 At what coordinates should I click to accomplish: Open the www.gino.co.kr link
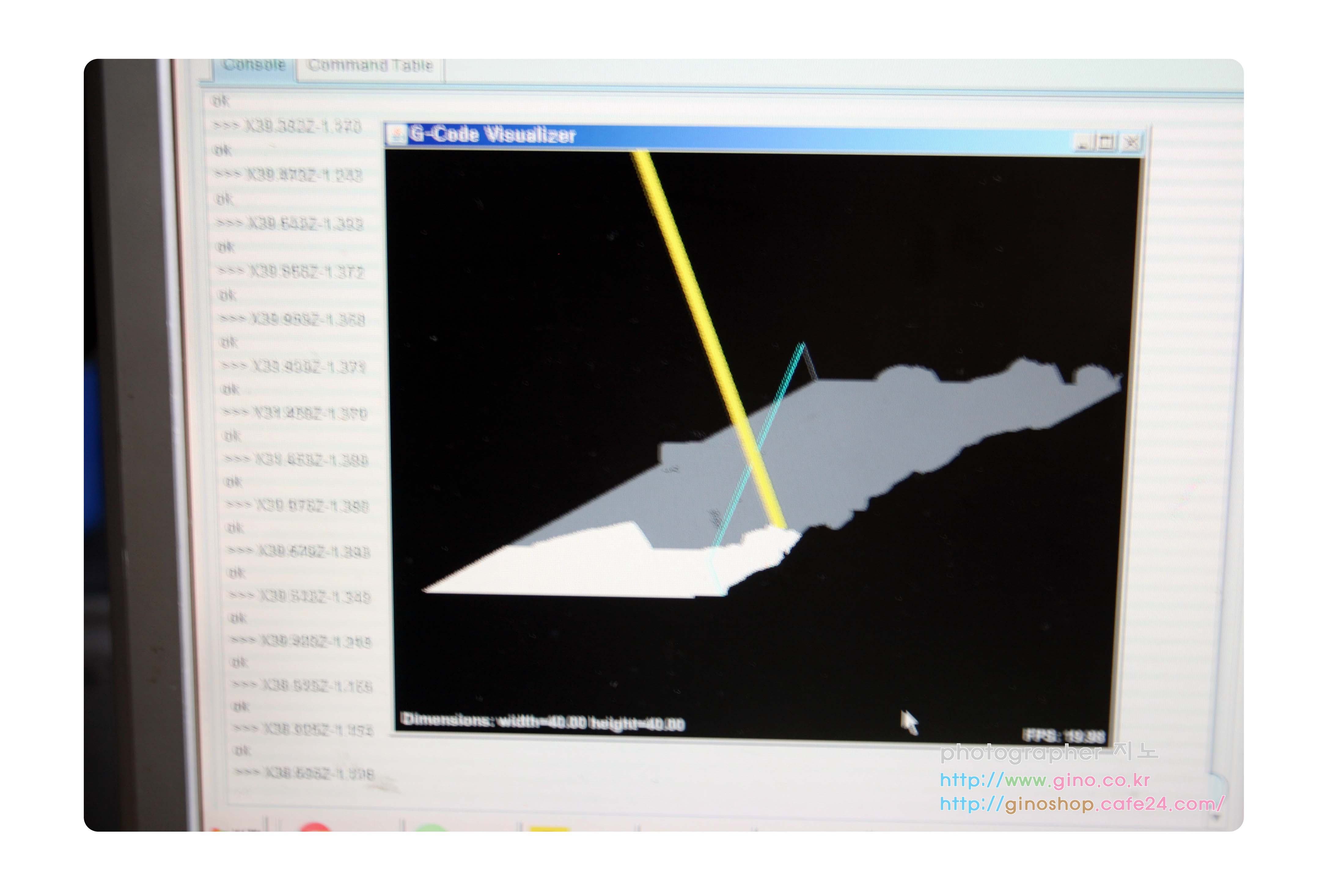1045,780
